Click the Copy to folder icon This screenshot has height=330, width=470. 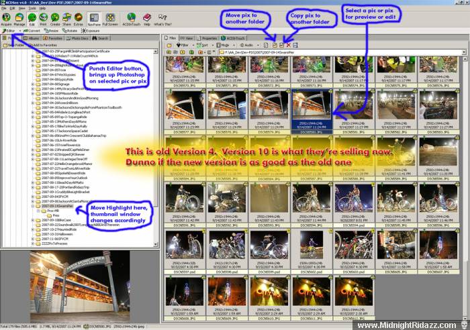click(x=282, y=45)
